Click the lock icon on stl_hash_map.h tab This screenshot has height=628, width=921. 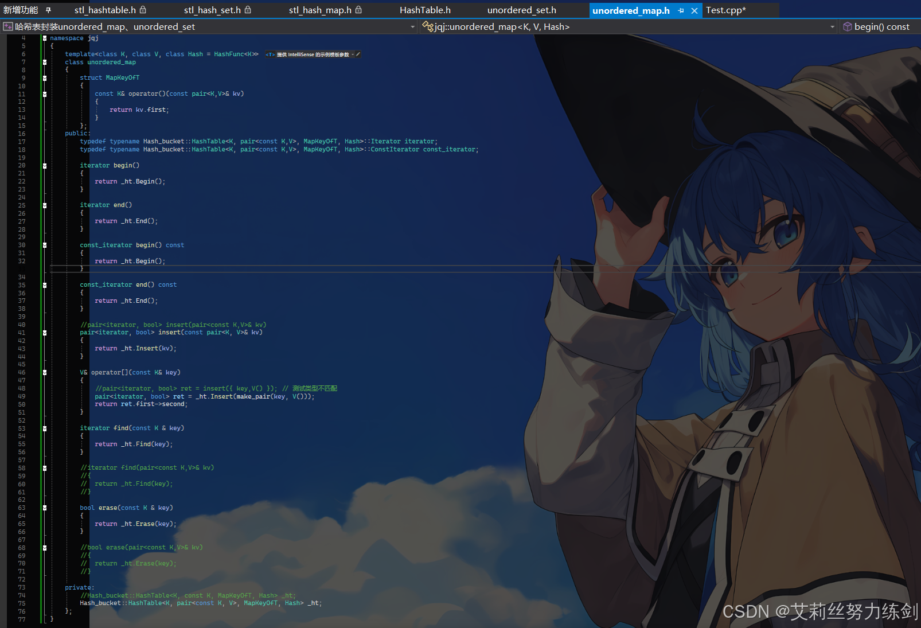[x=358, y=10]
